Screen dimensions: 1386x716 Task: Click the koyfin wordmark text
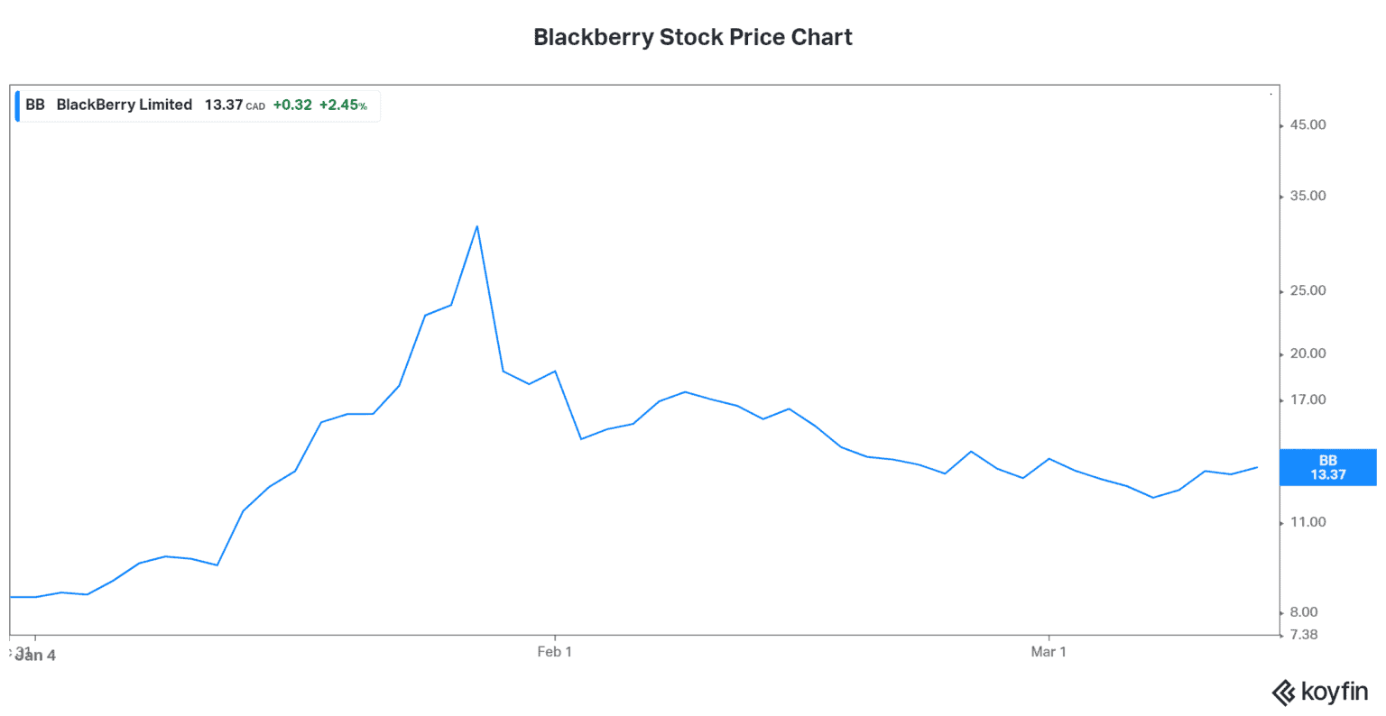click(1335, 692)
